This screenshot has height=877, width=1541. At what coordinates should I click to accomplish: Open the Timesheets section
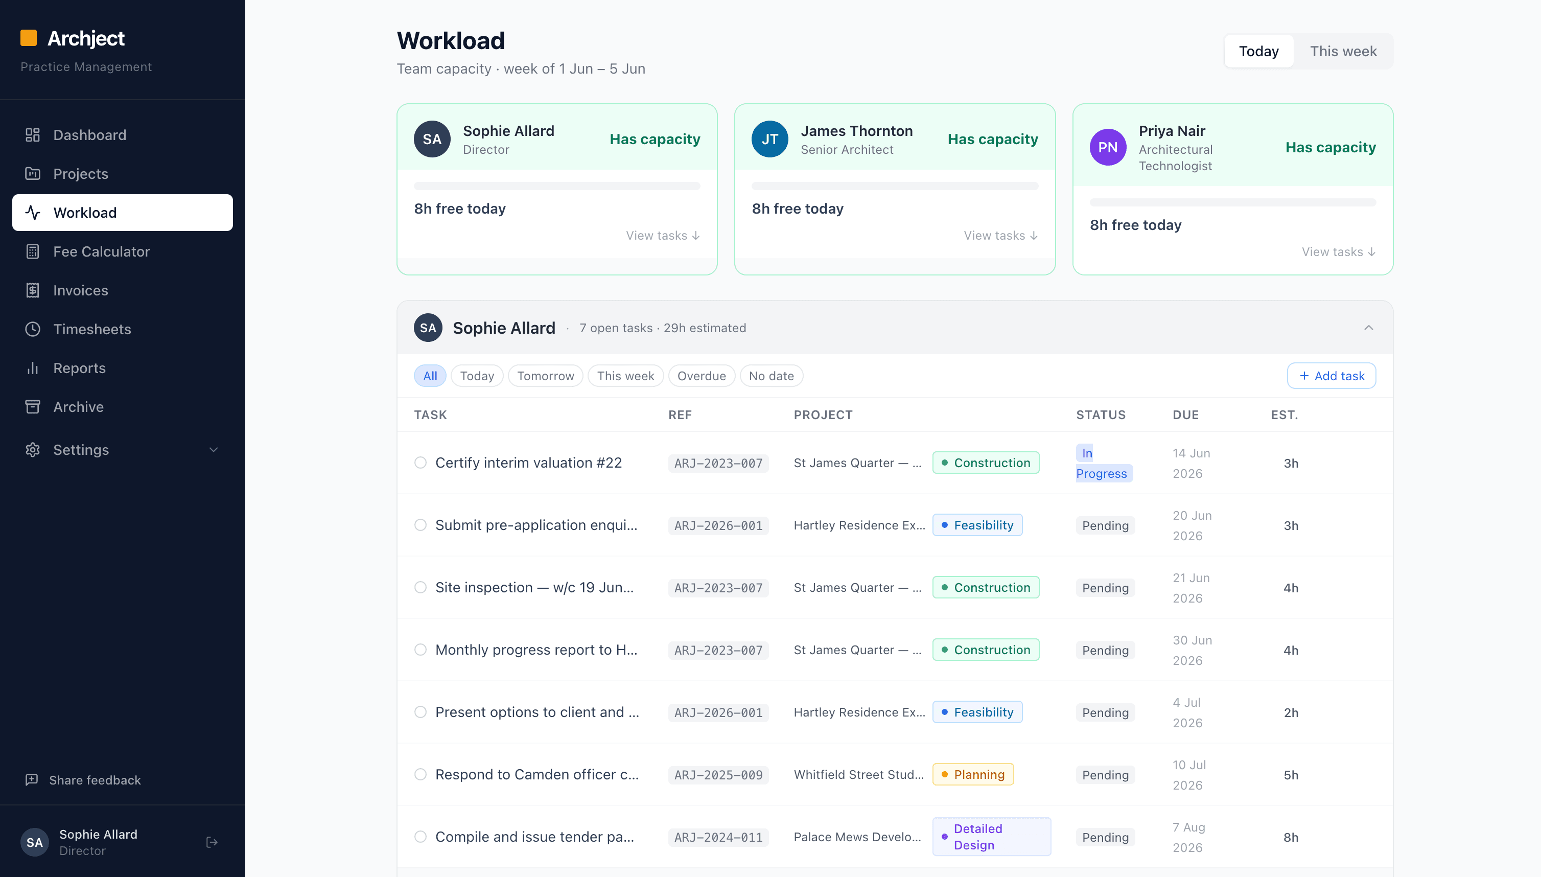pyautogui.click(x=122, y=329)
